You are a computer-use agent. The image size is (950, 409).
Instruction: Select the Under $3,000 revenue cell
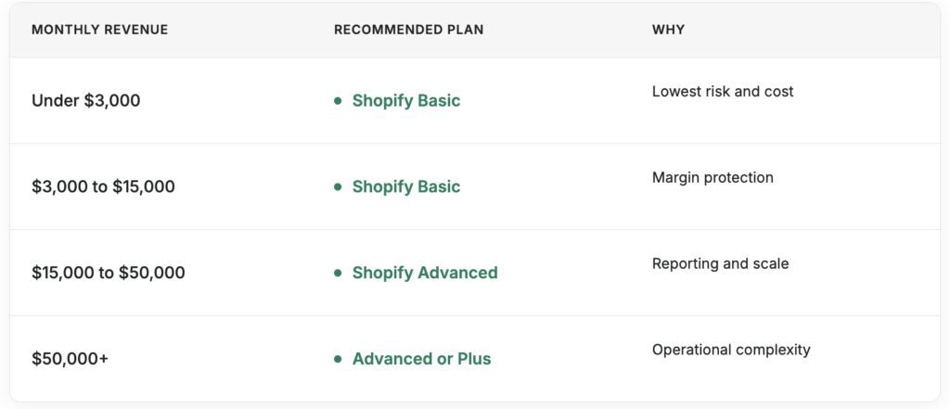85,101
